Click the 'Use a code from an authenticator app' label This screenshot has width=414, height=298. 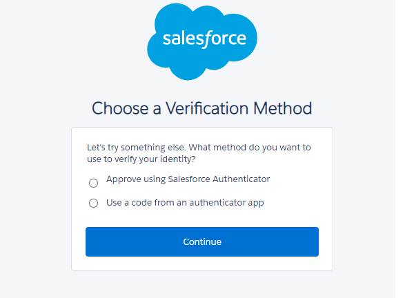tap(185, 203)
